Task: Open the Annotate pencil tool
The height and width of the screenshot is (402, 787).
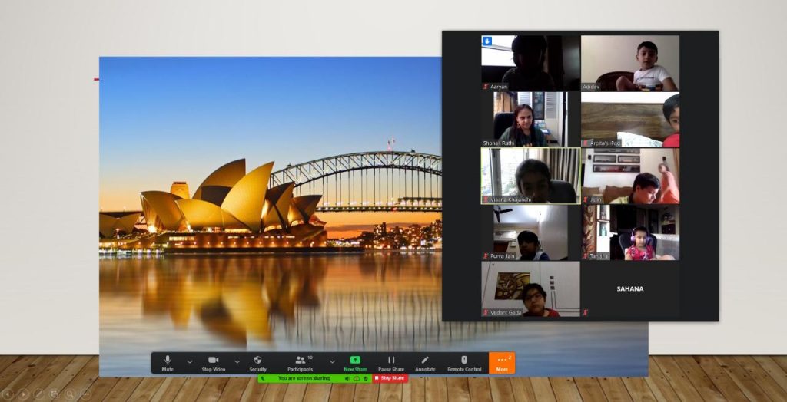Action: coord(425,363)
